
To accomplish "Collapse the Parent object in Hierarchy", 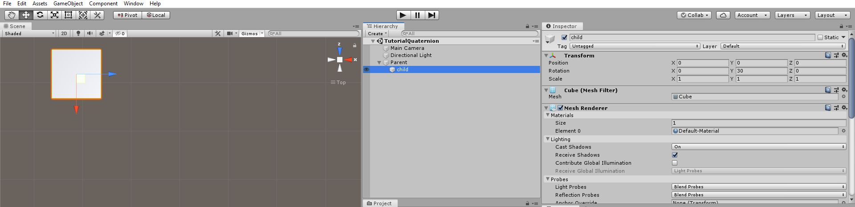I will point(379,62).
